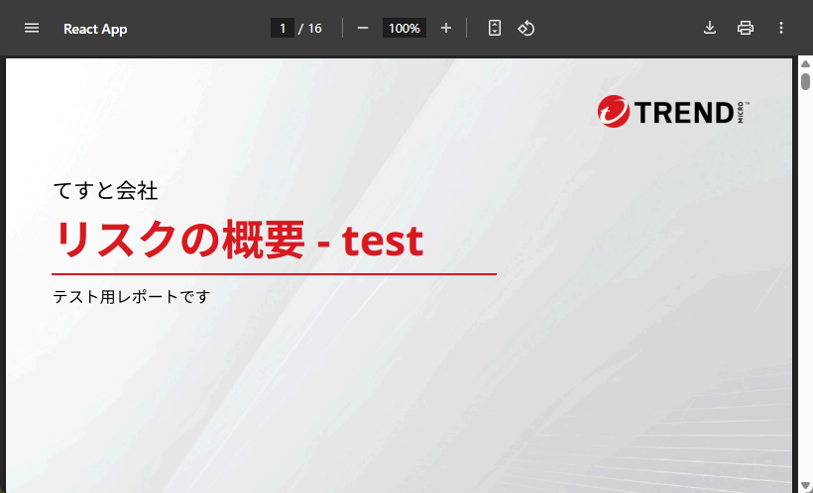Click the scrollbar down arrow
Screen dimensions: 813x493
(x=805, y=486)
